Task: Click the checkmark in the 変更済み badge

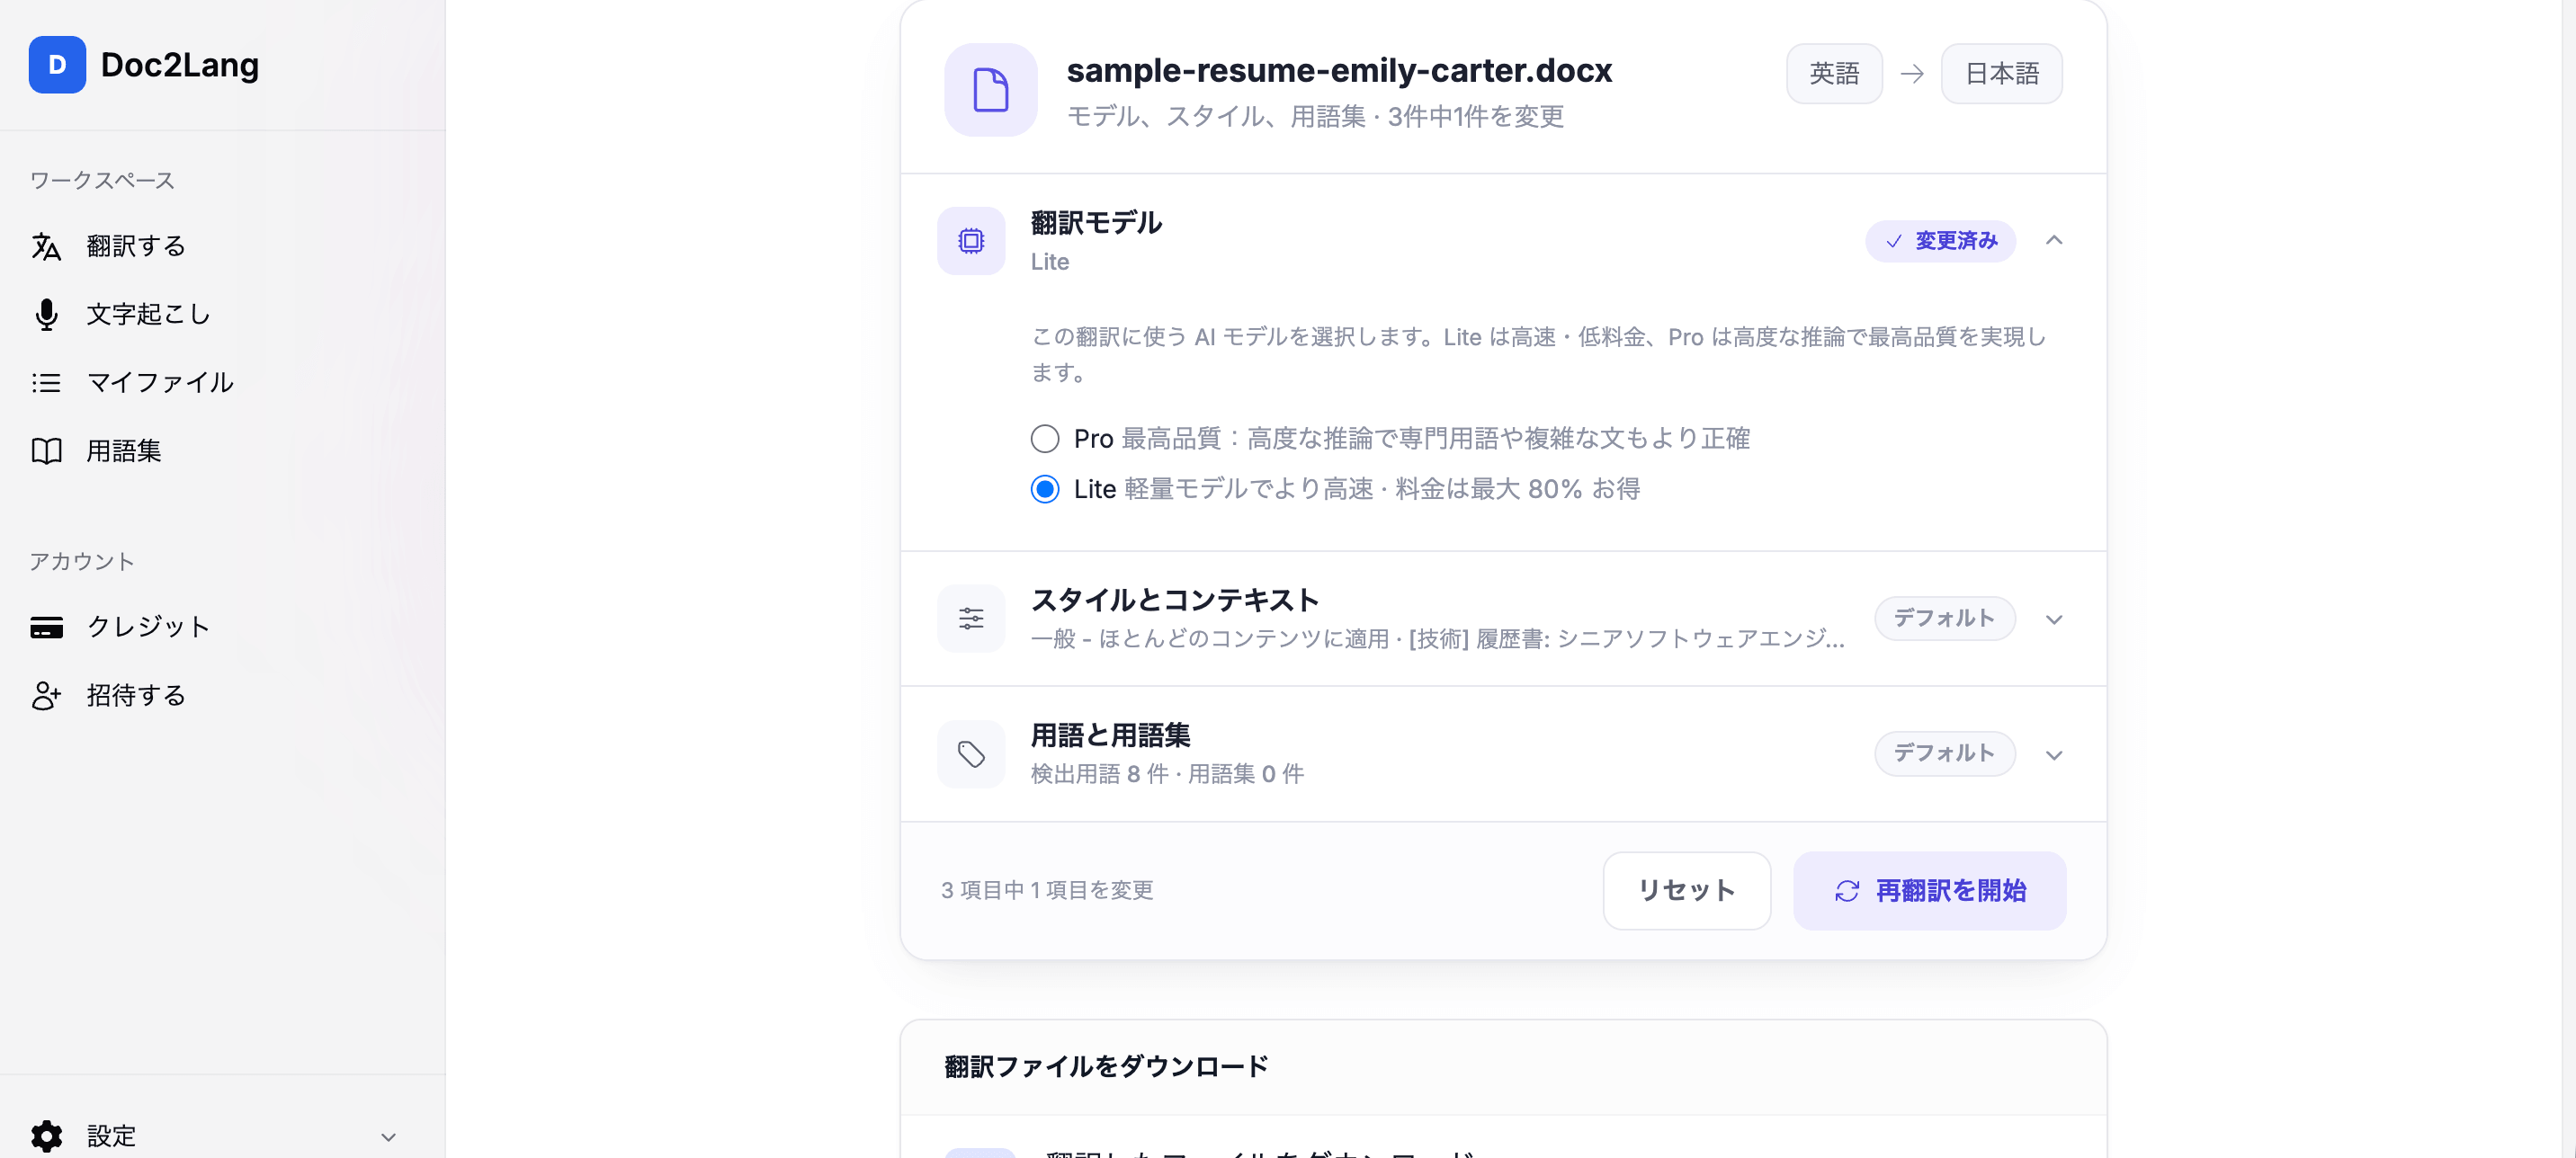Action: 1893,242
